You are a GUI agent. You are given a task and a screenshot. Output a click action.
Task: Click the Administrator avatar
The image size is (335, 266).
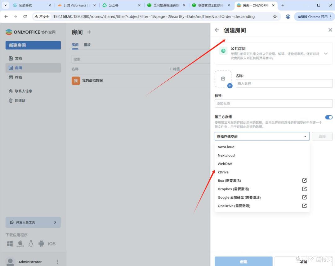pyautogui.click(x=10, y=262)
